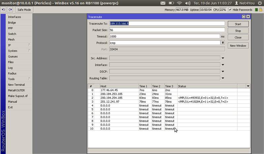Expand the System submenu arrow
Viewport: 264px width, 154px height.
(x=29, y=51)
